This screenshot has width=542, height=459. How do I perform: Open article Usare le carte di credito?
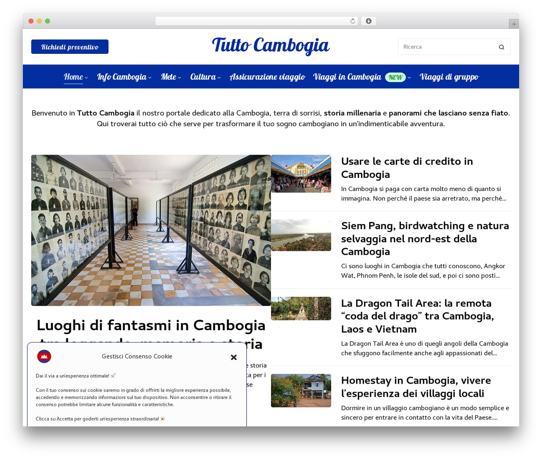pyautogui.click(x=407, y=168)
